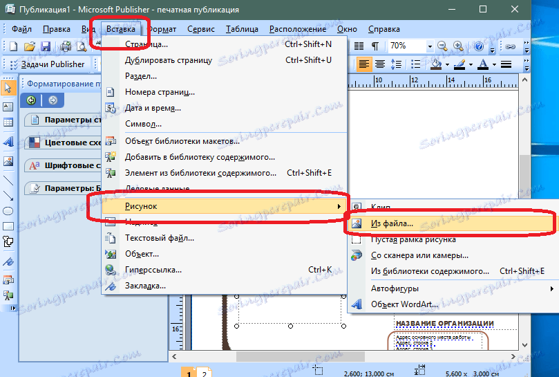
Task: Expand toolbar options chevron near hyperlink icon
Action: click(527, 46)
